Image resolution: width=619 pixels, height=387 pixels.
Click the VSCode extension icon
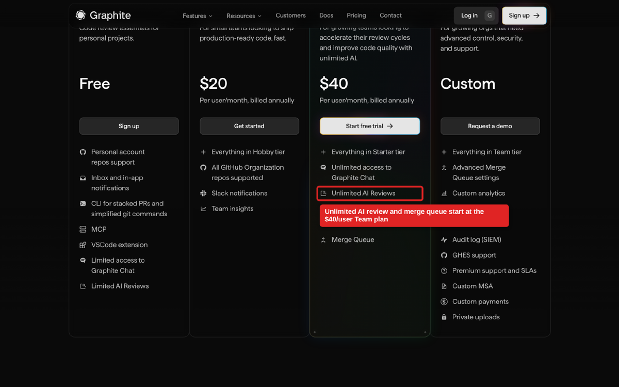pos(83,245)
